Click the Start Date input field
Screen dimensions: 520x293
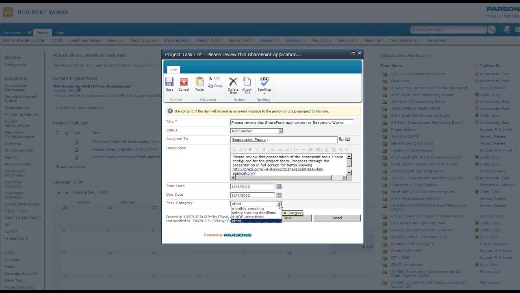(252, 187)
